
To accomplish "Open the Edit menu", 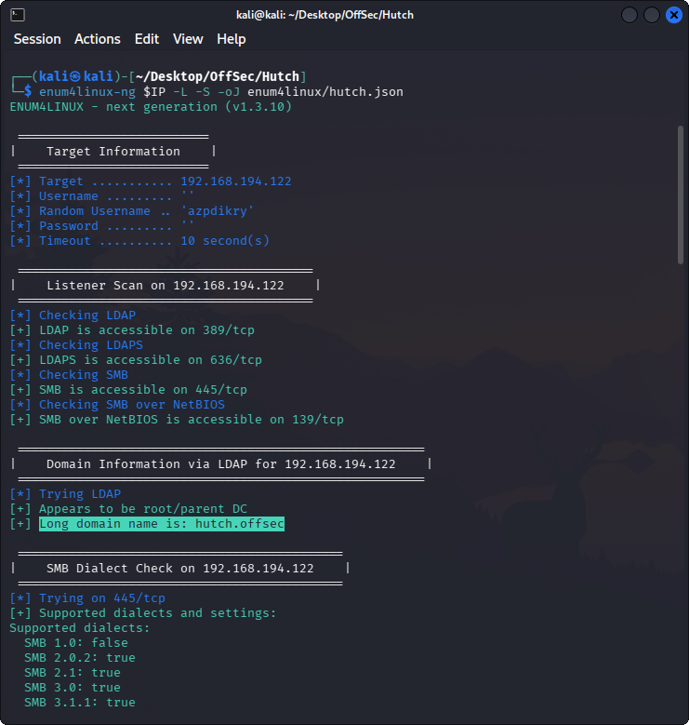I will (147, 39).
